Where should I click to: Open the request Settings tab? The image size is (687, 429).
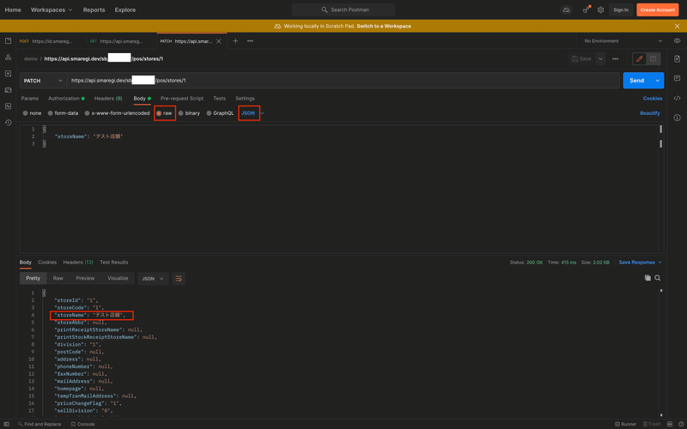pyautogui.click(x=245, y=99)
